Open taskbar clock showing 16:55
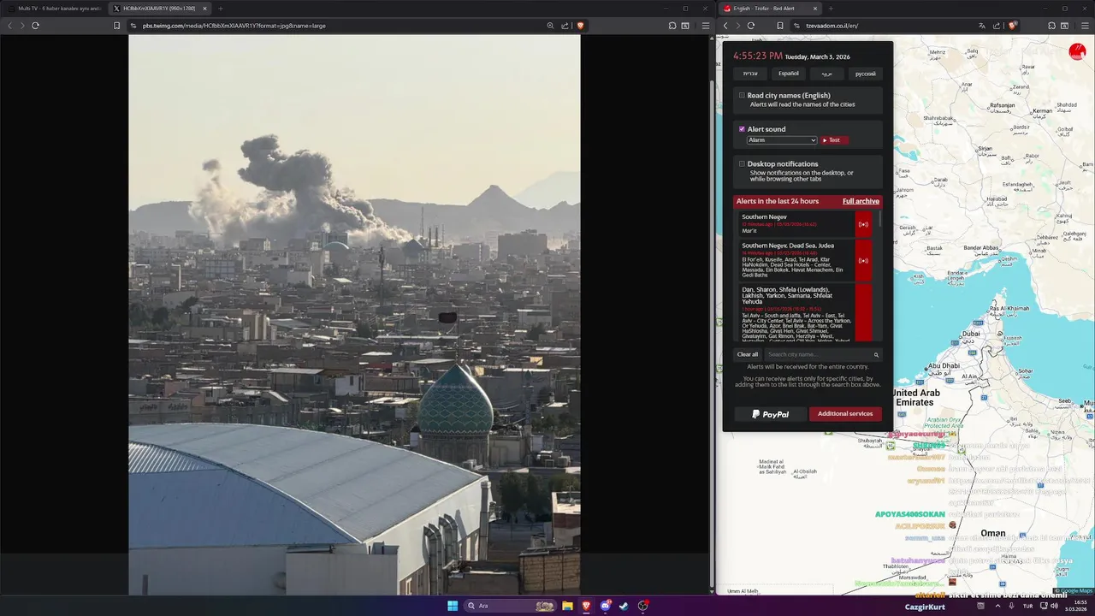The height and width of the screenshot is (616, 1095). pyautogui.click(x=1074, y=606)
